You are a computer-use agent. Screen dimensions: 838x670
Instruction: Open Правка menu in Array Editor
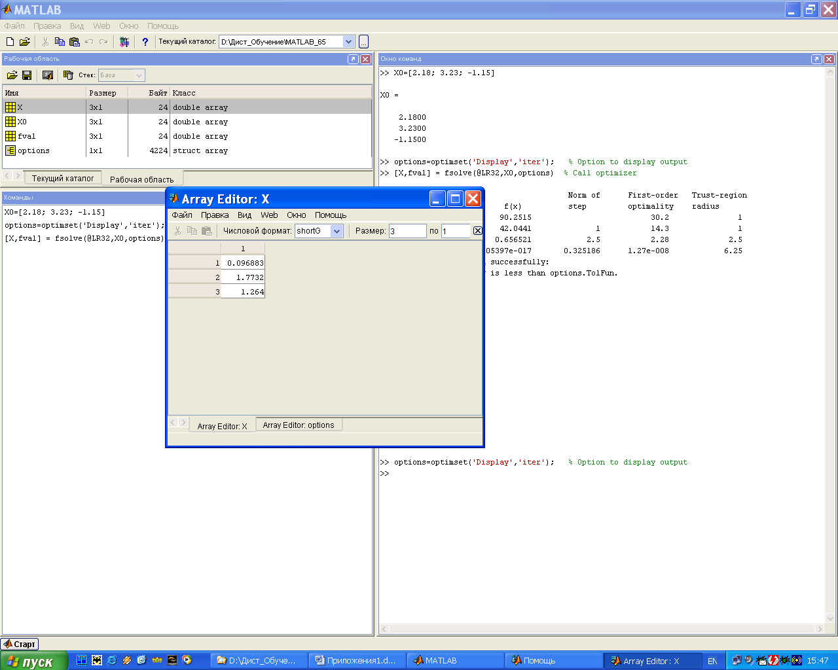point(215,215)
